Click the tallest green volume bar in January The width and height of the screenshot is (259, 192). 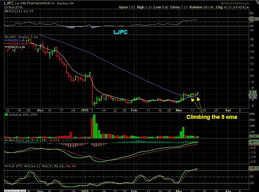94,126
